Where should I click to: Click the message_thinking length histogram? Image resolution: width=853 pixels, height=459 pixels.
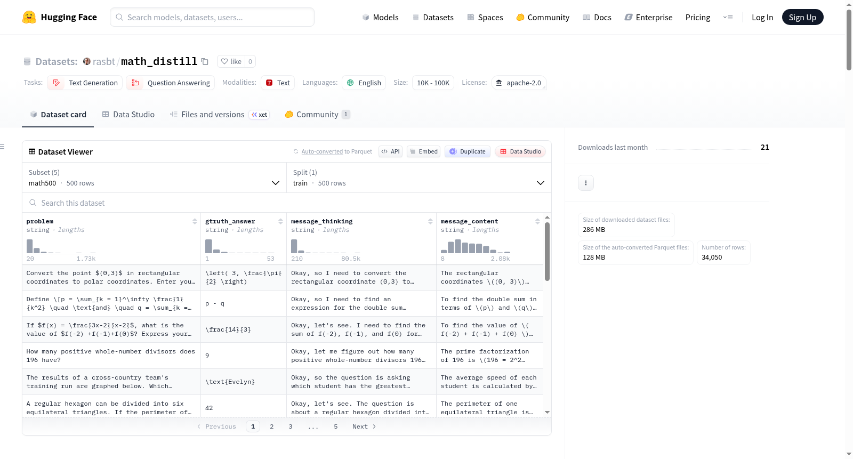[326, 246]
